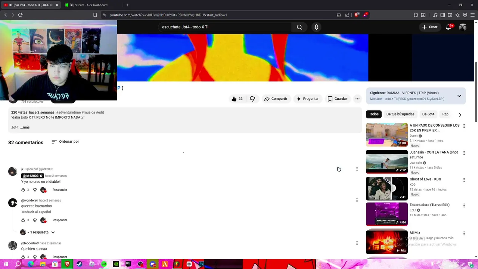Bookmark this page icon
The height and width of the screenshot is (269, 478).
[x=95, y=15]
